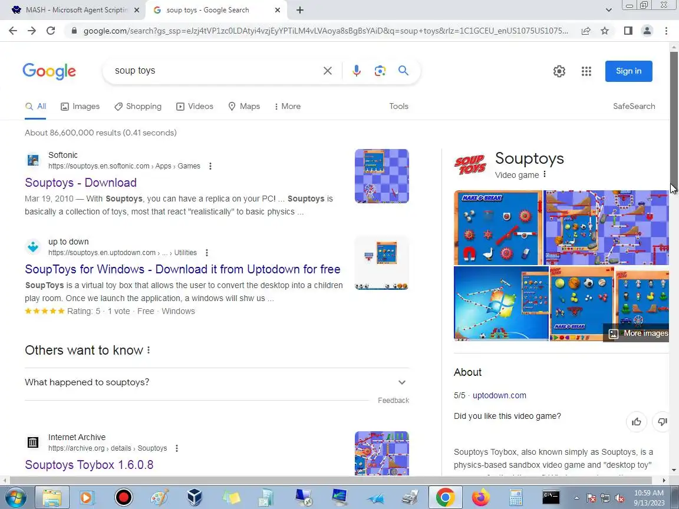Screen dimensions: 679x509
Task: Switch to Images results
Action: click(x=80, y=107)
